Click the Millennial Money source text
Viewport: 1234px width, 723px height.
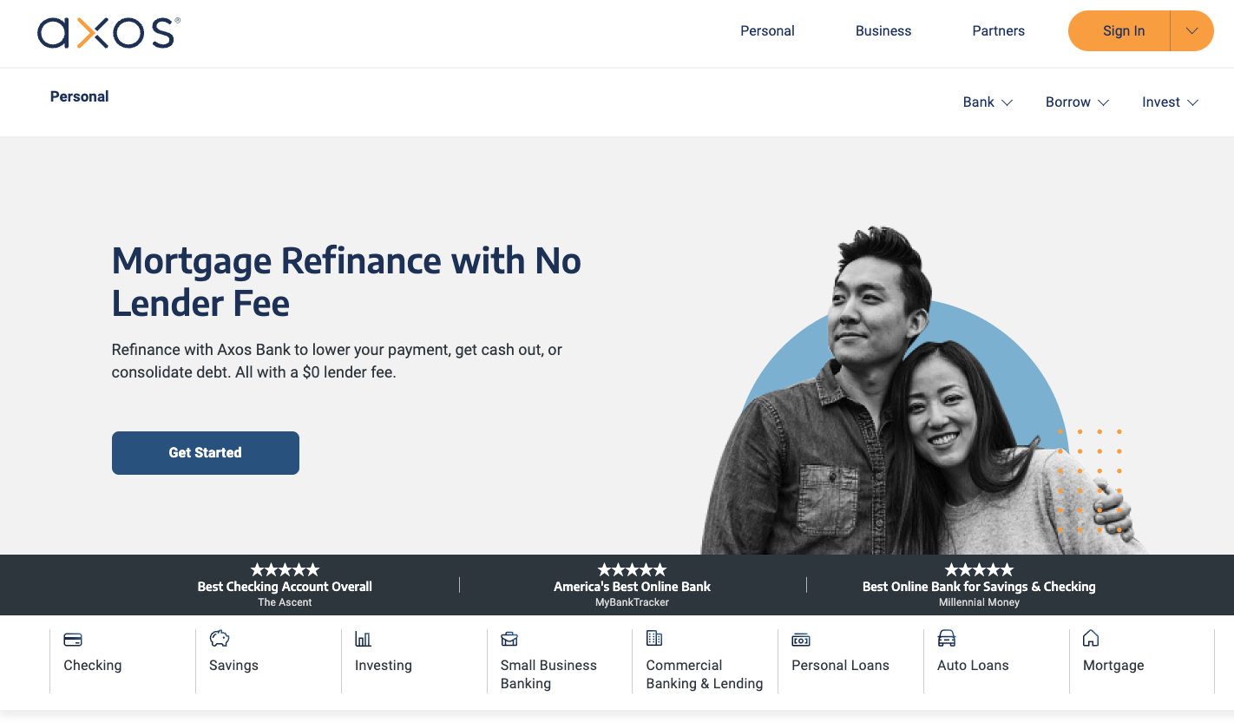pos(979,602)
